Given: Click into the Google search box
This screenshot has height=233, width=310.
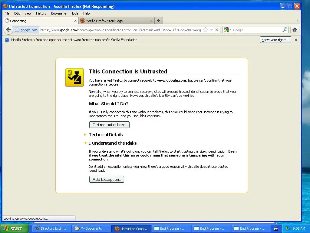Looking at the screenshot, I should (257, 30).
